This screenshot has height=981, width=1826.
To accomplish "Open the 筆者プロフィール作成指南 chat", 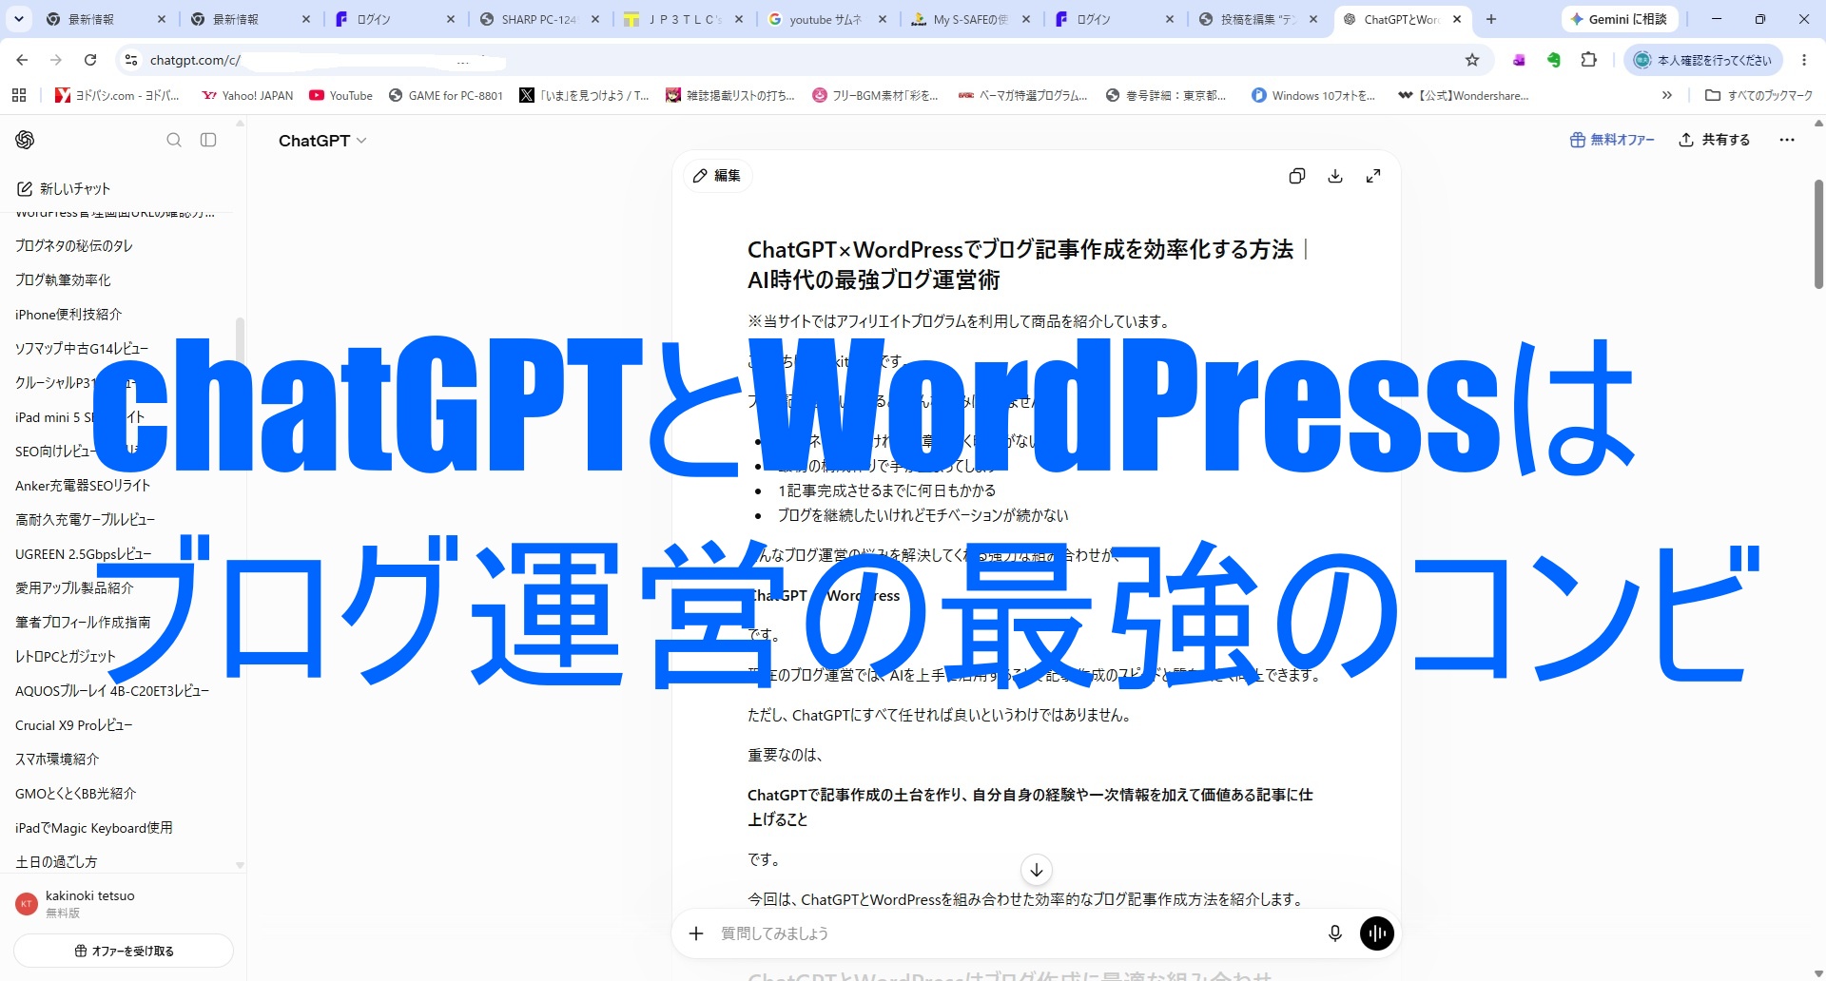I will coord(83,622).
